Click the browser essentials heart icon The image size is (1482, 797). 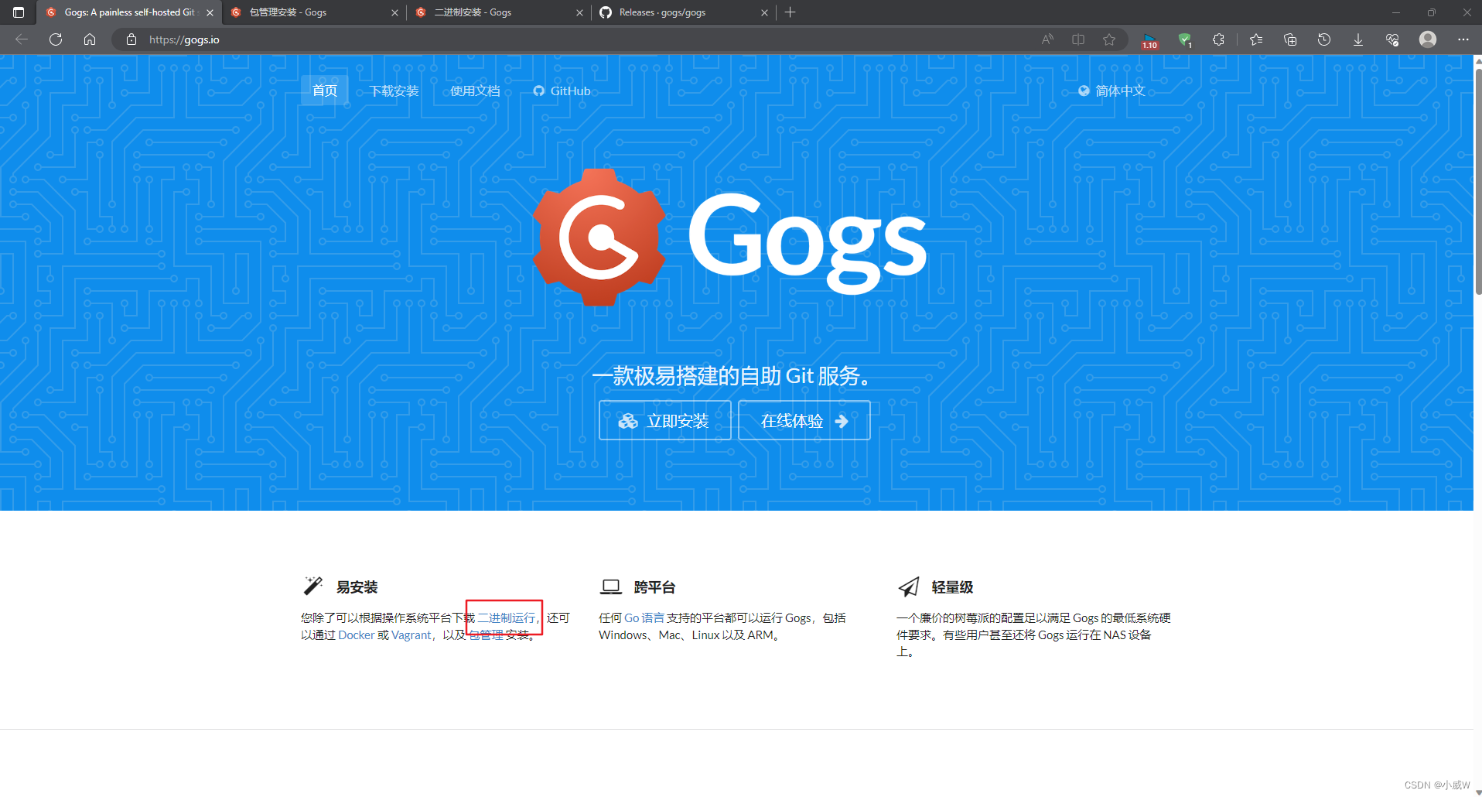(x=1392, y=39)
